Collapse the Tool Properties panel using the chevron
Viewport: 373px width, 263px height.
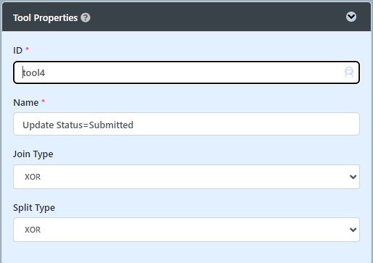[x=351, y=17]
